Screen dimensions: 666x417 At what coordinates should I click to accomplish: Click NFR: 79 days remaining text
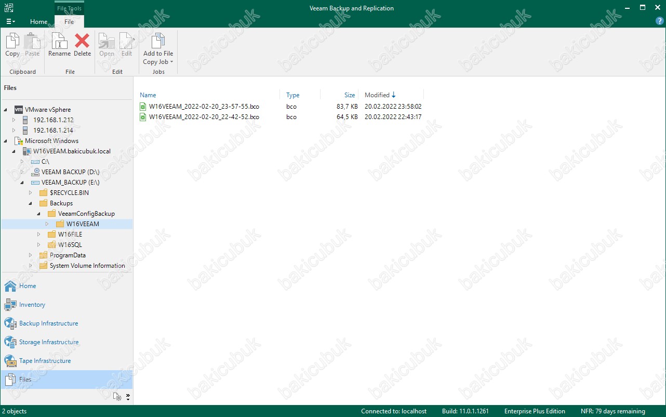(x=613, y=411)
